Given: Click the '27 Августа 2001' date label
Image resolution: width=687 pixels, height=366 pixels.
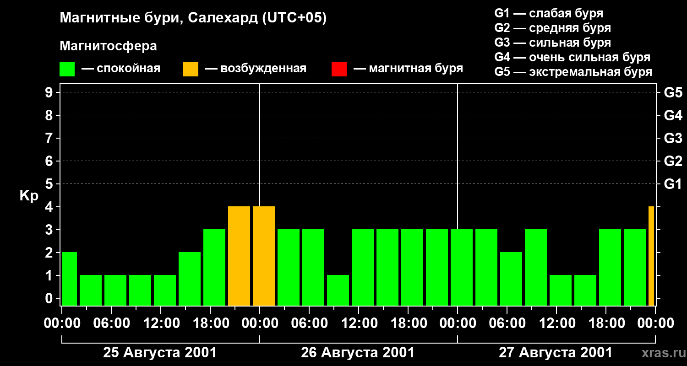Looking at the screenshot, I should tap(556, 353).
